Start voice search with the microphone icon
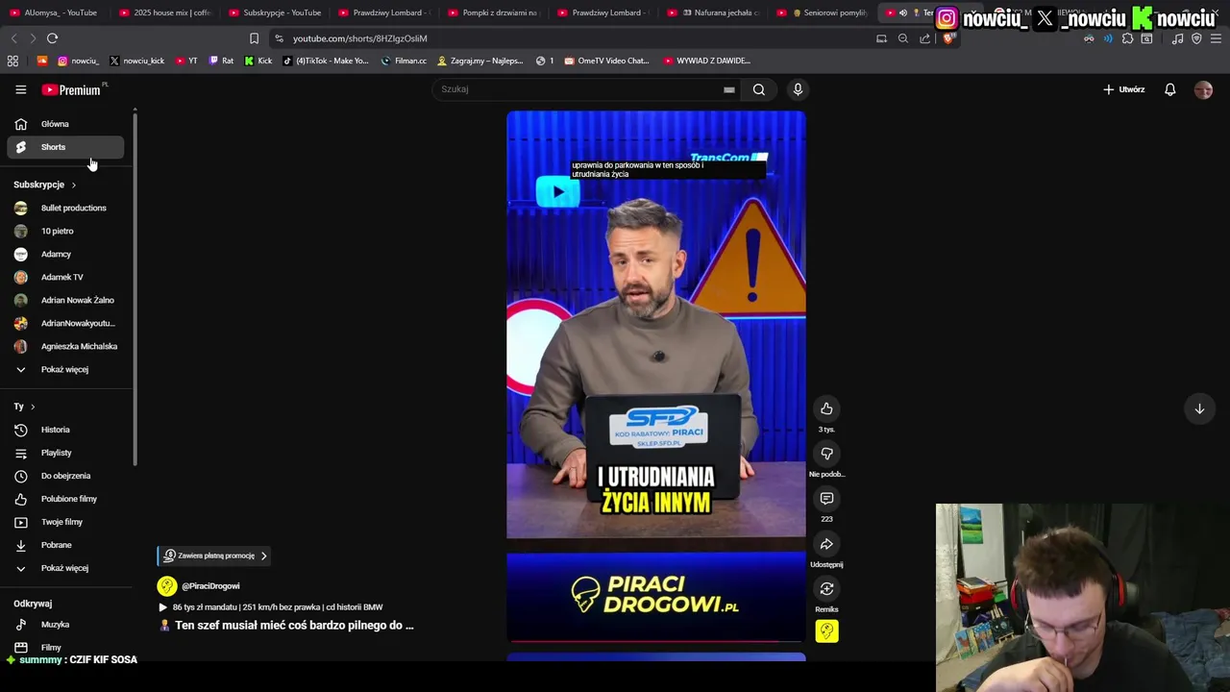Image resolution: width=1230 pixels, height=692 pixels. 798,89
